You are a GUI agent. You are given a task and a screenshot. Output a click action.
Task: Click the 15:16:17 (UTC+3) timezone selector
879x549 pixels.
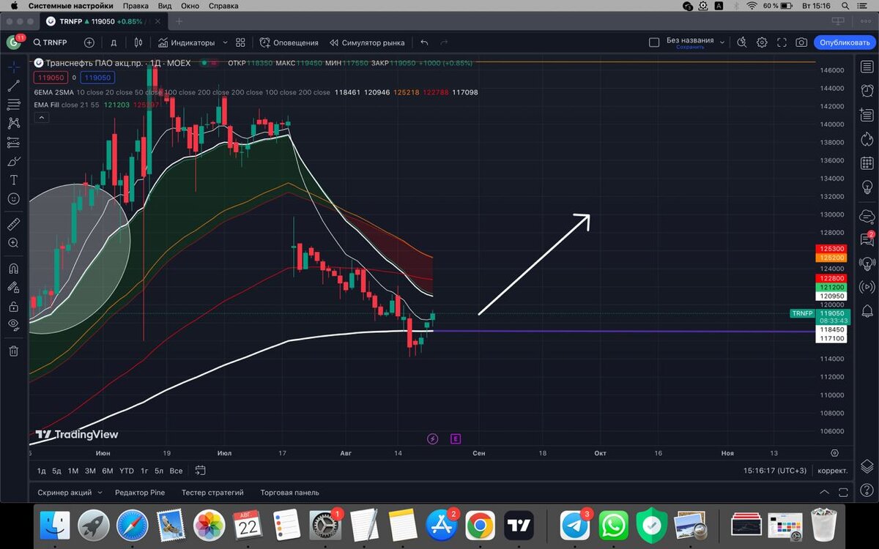774,471
